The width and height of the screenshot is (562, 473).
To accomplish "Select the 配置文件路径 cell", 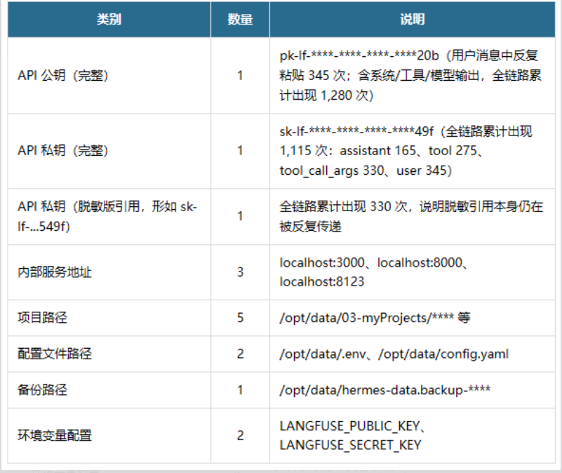I will pyautogui.click(x=109, y=354).
